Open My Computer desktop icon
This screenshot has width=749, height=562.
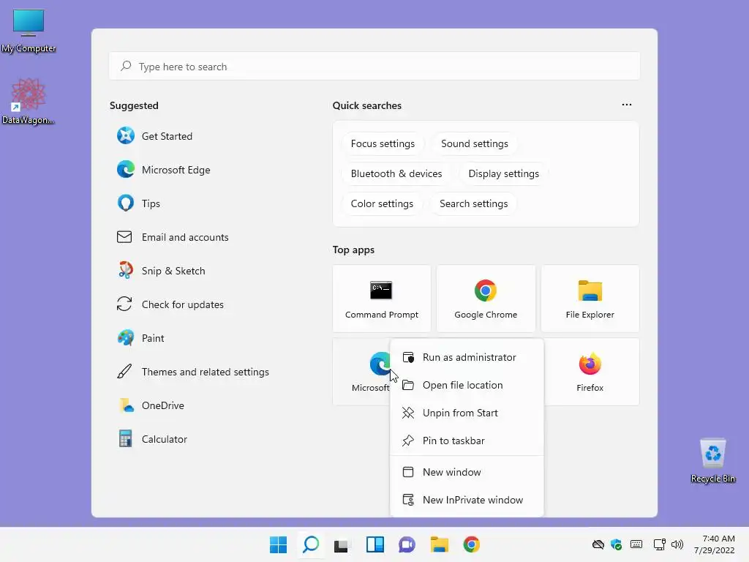click(29, 30)
